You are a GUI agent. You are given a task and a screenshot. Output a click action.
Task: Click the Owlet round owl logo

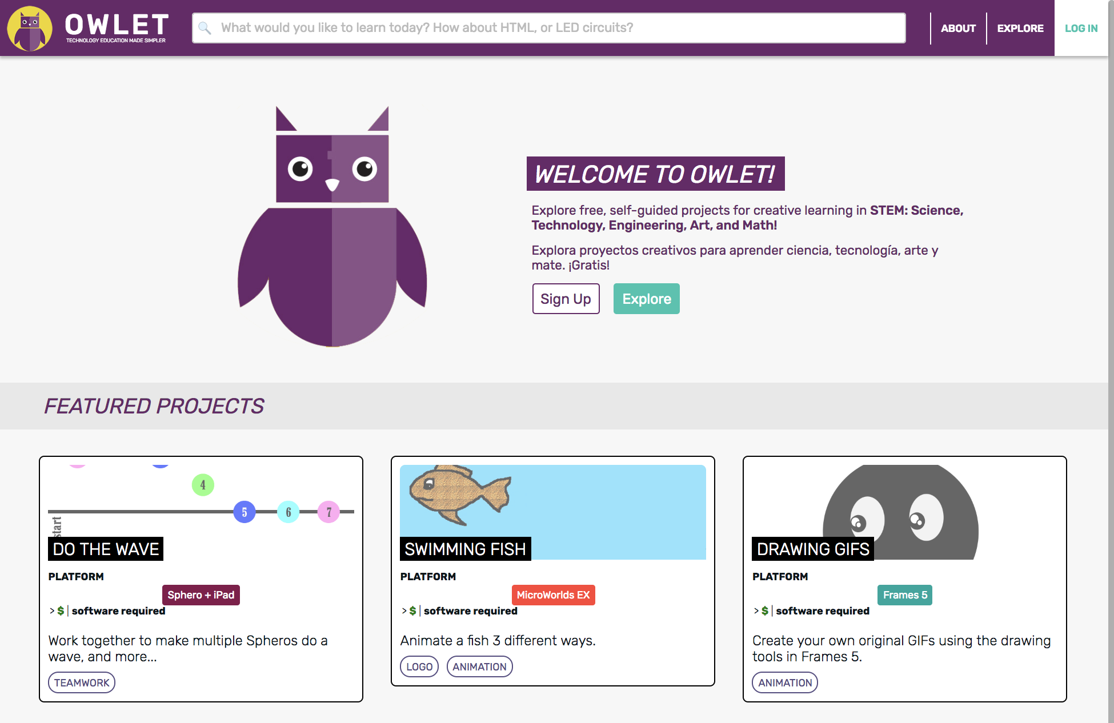(30, 28)
